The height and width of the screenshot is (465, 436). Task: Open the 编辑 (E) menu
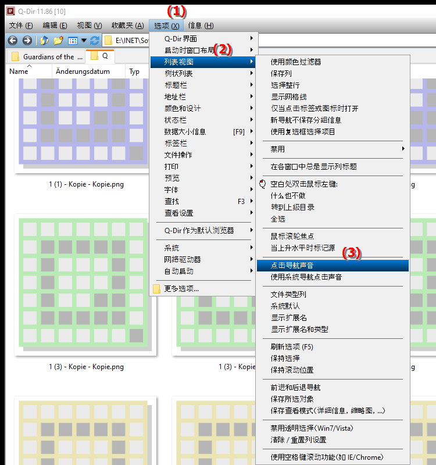[55, 26]
